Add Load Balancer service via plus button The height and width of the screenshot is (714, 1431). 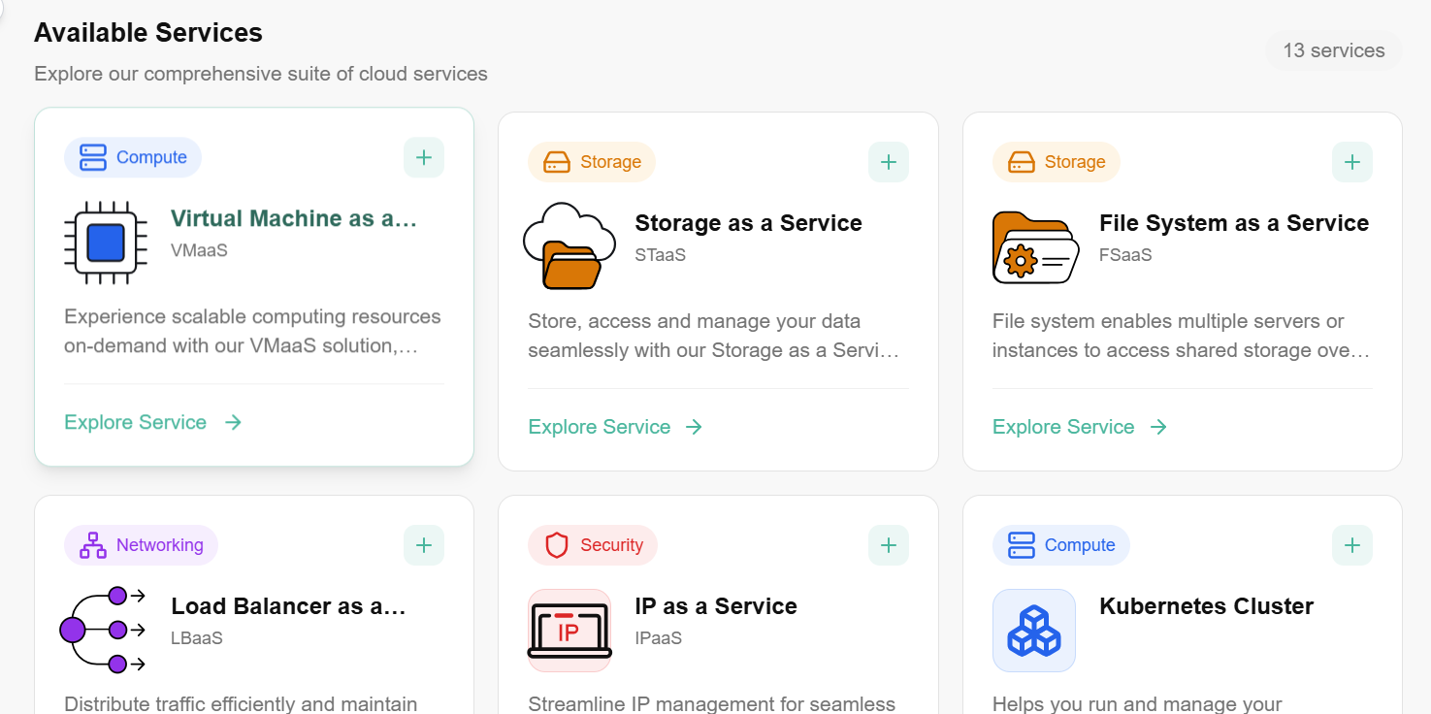[x=424, y=545]
